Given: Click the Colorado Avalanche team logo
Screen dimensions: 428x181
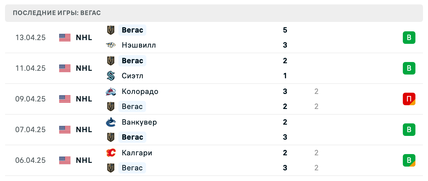Looking at the screenshot, I should (111, 91).
